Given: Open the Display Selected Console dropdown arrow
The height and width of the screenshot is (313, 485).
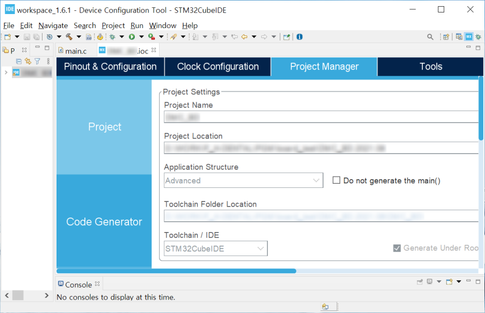Looking at the screenshot, I should point(439,282).
